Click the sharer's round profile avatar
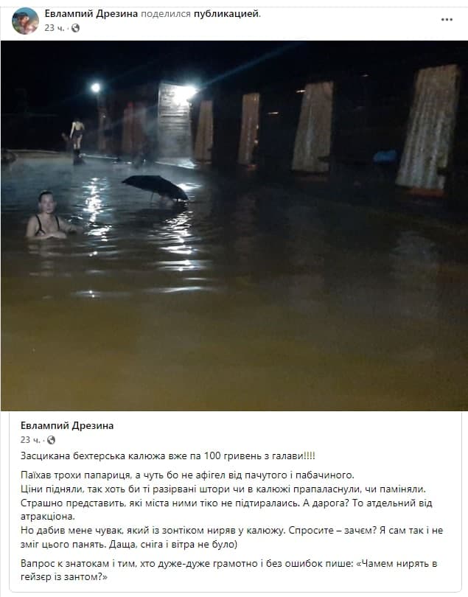Image resolution: width=468 pixels, height=597 pixels. coord(26,21)
